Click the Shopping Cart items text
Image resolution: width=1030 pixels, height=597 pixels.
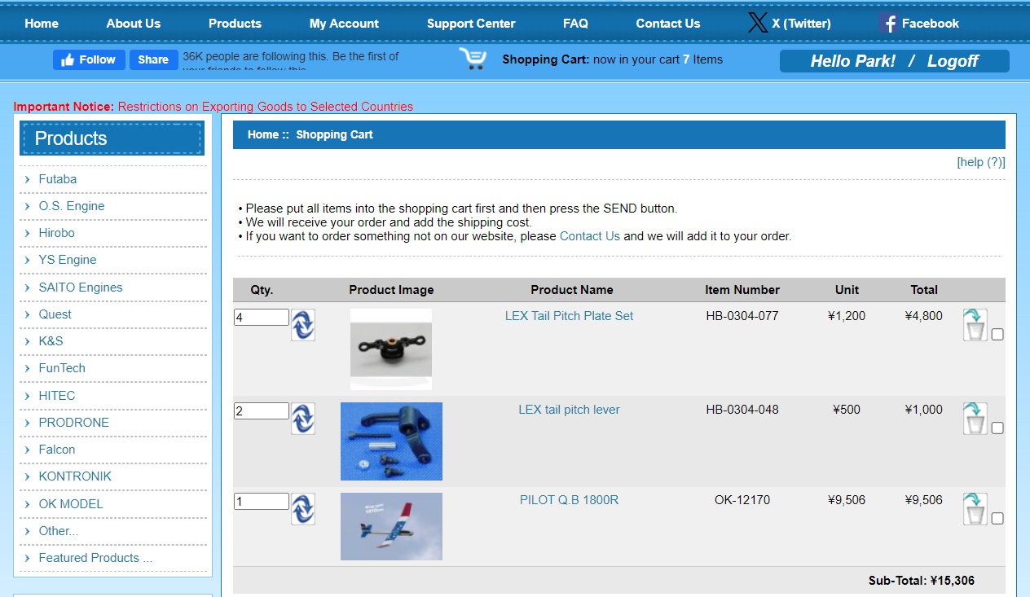(x=613, y=59)
